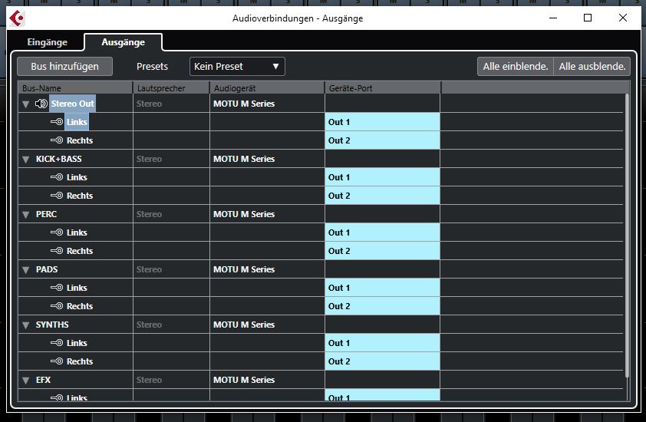
Task: Collapse the PERC bus entry
Action: point(25,215)
